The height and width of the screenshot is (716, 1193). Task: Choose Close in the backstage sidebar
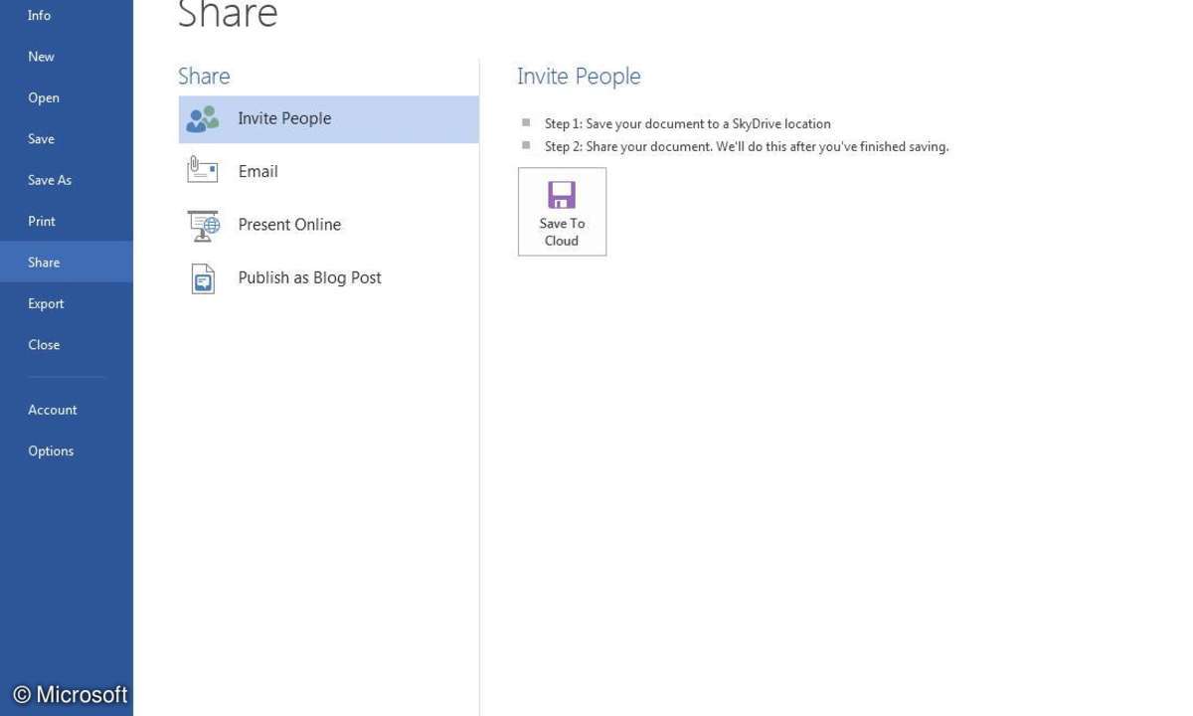[67, 345]
